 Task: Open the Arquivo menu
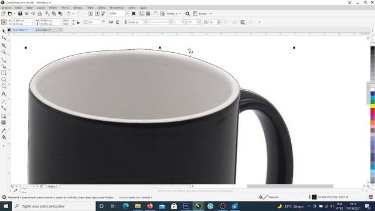6,8
